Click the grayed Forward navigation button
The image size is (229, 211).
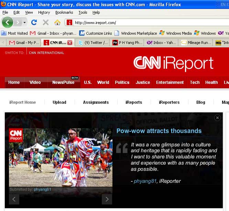[x=18, y=22]
